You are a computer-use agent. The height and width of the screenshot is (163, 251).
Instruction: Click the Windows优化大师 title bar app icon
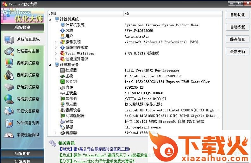(x=4, y=4)
